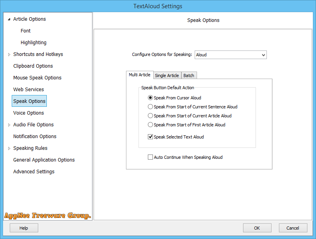
Task: Select Speaking Rules in sidebar
Action: pyautogui.click(x=30, y=148)
